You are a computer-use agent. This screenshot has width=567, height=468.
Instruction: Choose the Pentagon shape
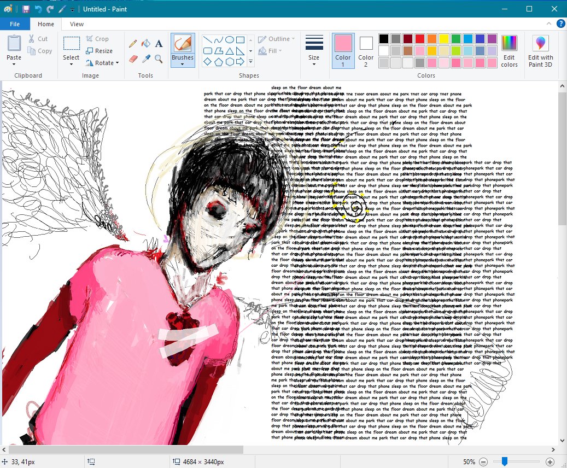(x=218, y=62)
